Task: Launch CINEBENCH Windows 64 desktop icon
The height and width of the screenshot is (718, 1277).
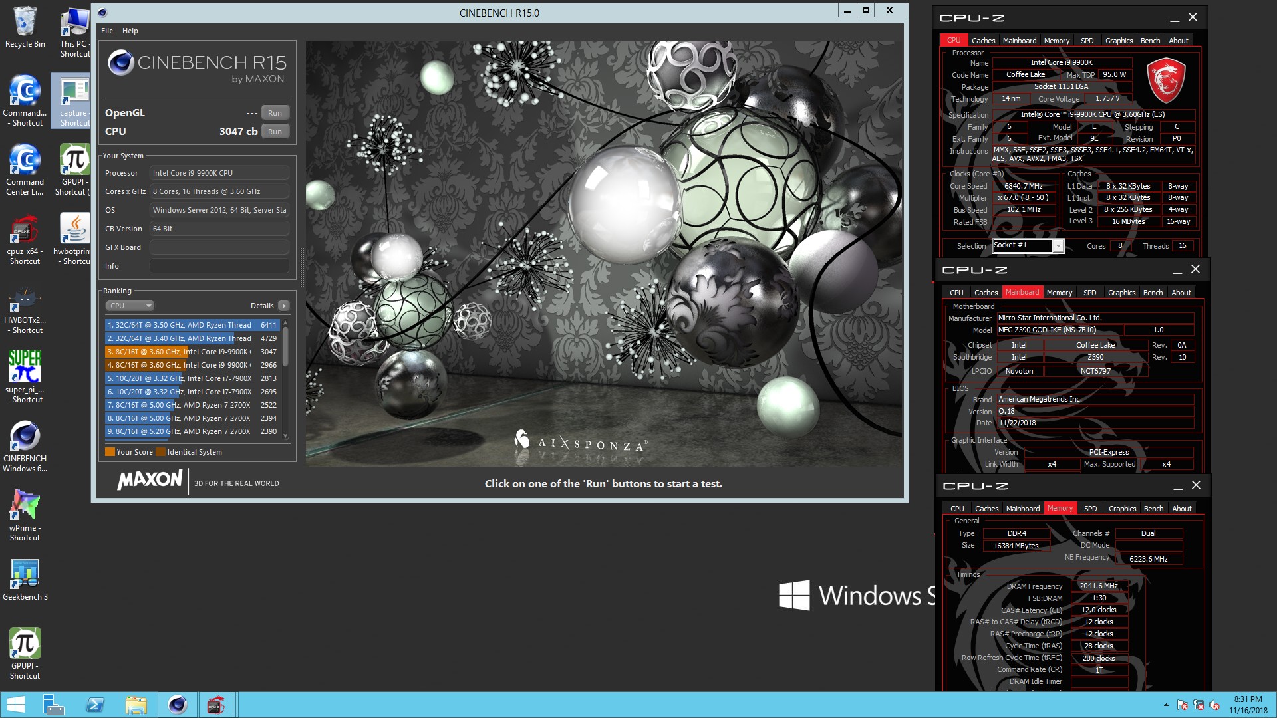Action: pos(25,446)
